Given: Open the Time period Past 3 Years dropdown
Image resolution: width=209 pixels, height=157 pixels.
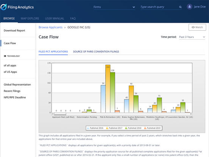Looking at the screenshot, I should (192, 37).
